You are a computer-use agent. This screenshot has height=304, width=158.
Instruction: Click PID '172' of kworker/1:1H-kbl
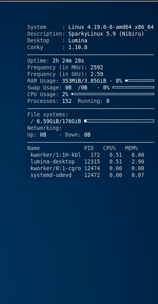(x=95, y=155)
